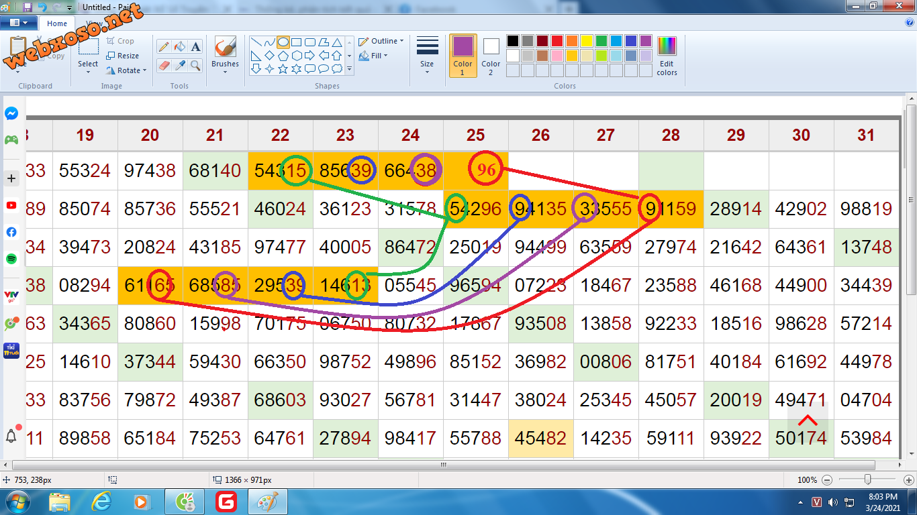Pick the red color swatch
Viewport: 917px width, 515px height.
[557, 41]
